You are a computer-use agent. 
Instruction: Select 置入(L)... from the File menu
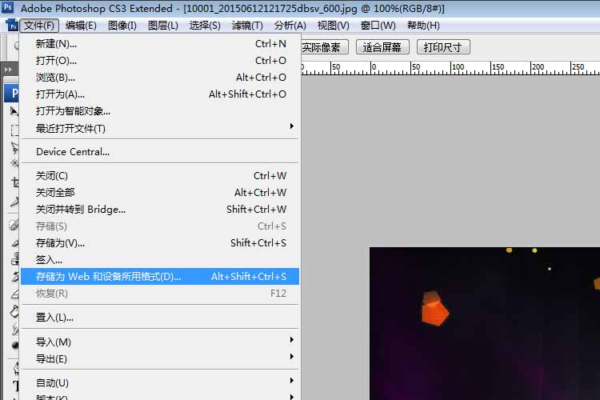point(54,318)
